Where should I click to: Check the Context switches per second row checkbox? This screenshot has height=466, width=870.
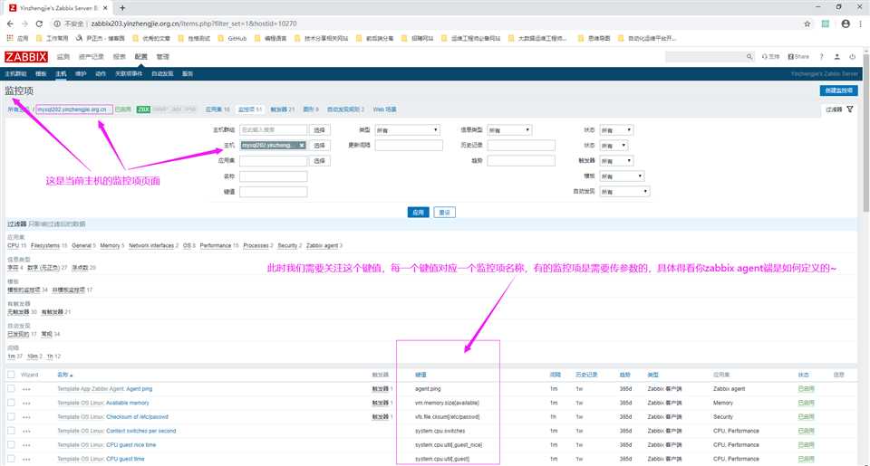11,431
